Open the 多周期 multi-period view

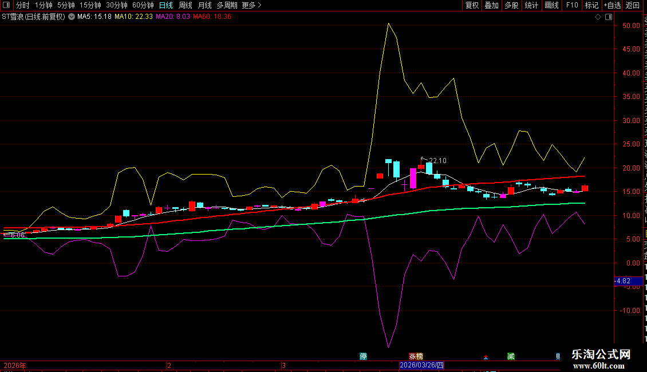(x=227, y=5)
